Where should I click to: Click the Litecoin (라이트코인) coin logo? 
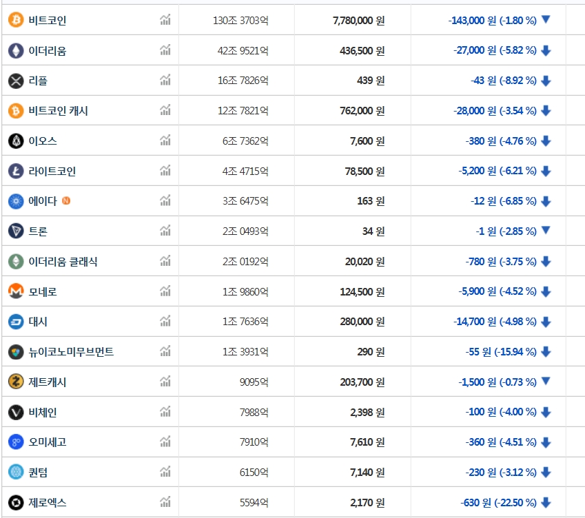[x=16, y=172]
